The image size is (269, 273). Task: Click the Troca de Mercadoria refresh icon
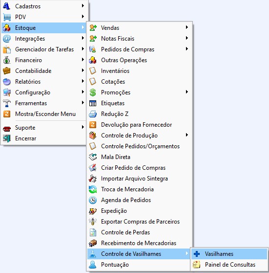[x=93, y=189]
